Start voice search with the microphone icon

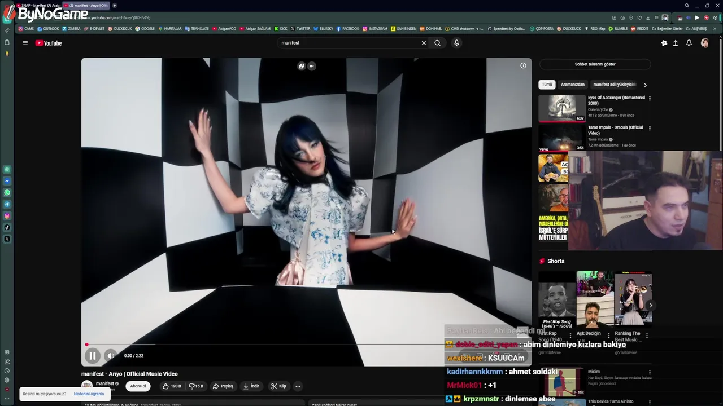(x=456, y=43)
